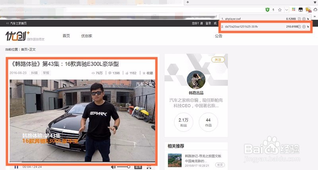Play ahplayer.swf using its play icon
The image size is (318, 170).
(x=304, y=19)
